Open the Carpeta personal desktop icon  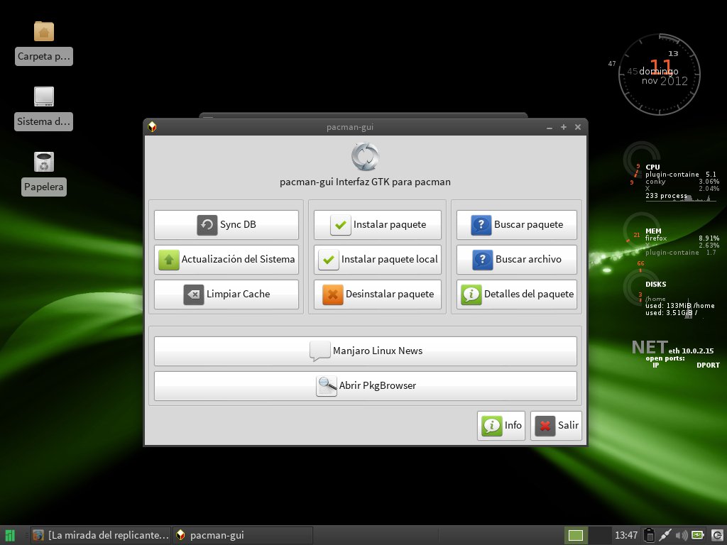pos(44,43)
